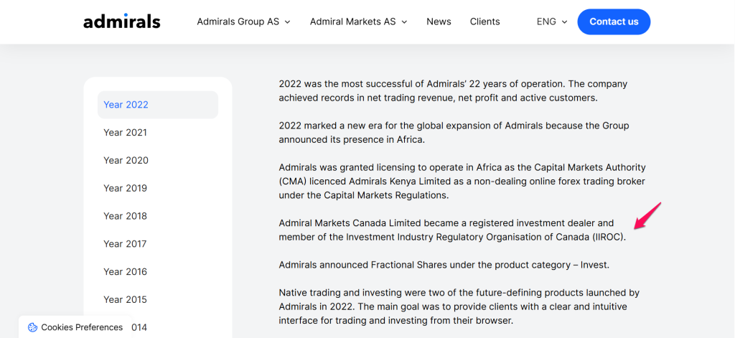Open Year 2016 entry
Image resolution: width=735 pixels, height=338 pixels.
(125, 272)
